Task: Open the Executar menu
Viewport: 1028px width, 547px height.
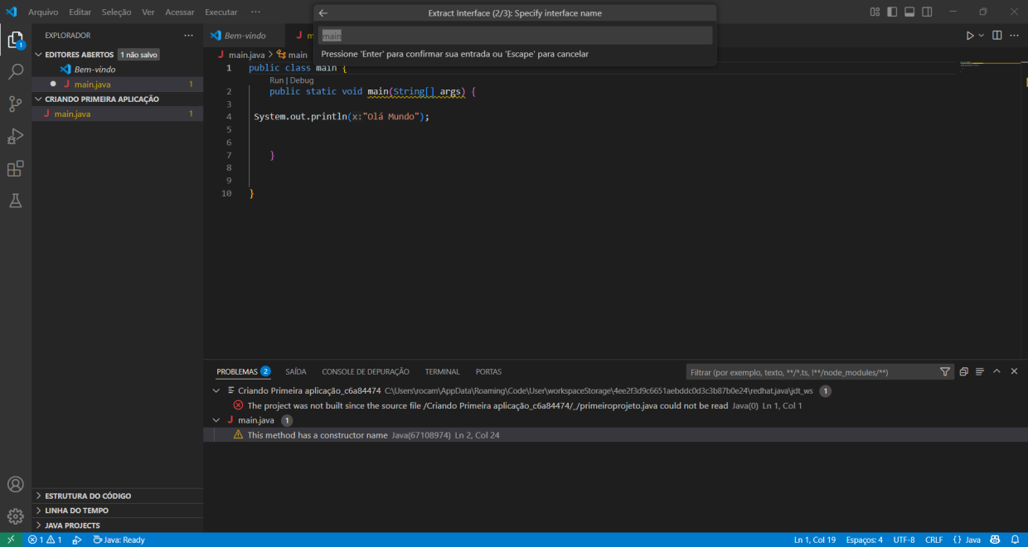Action: coord(221,12)
